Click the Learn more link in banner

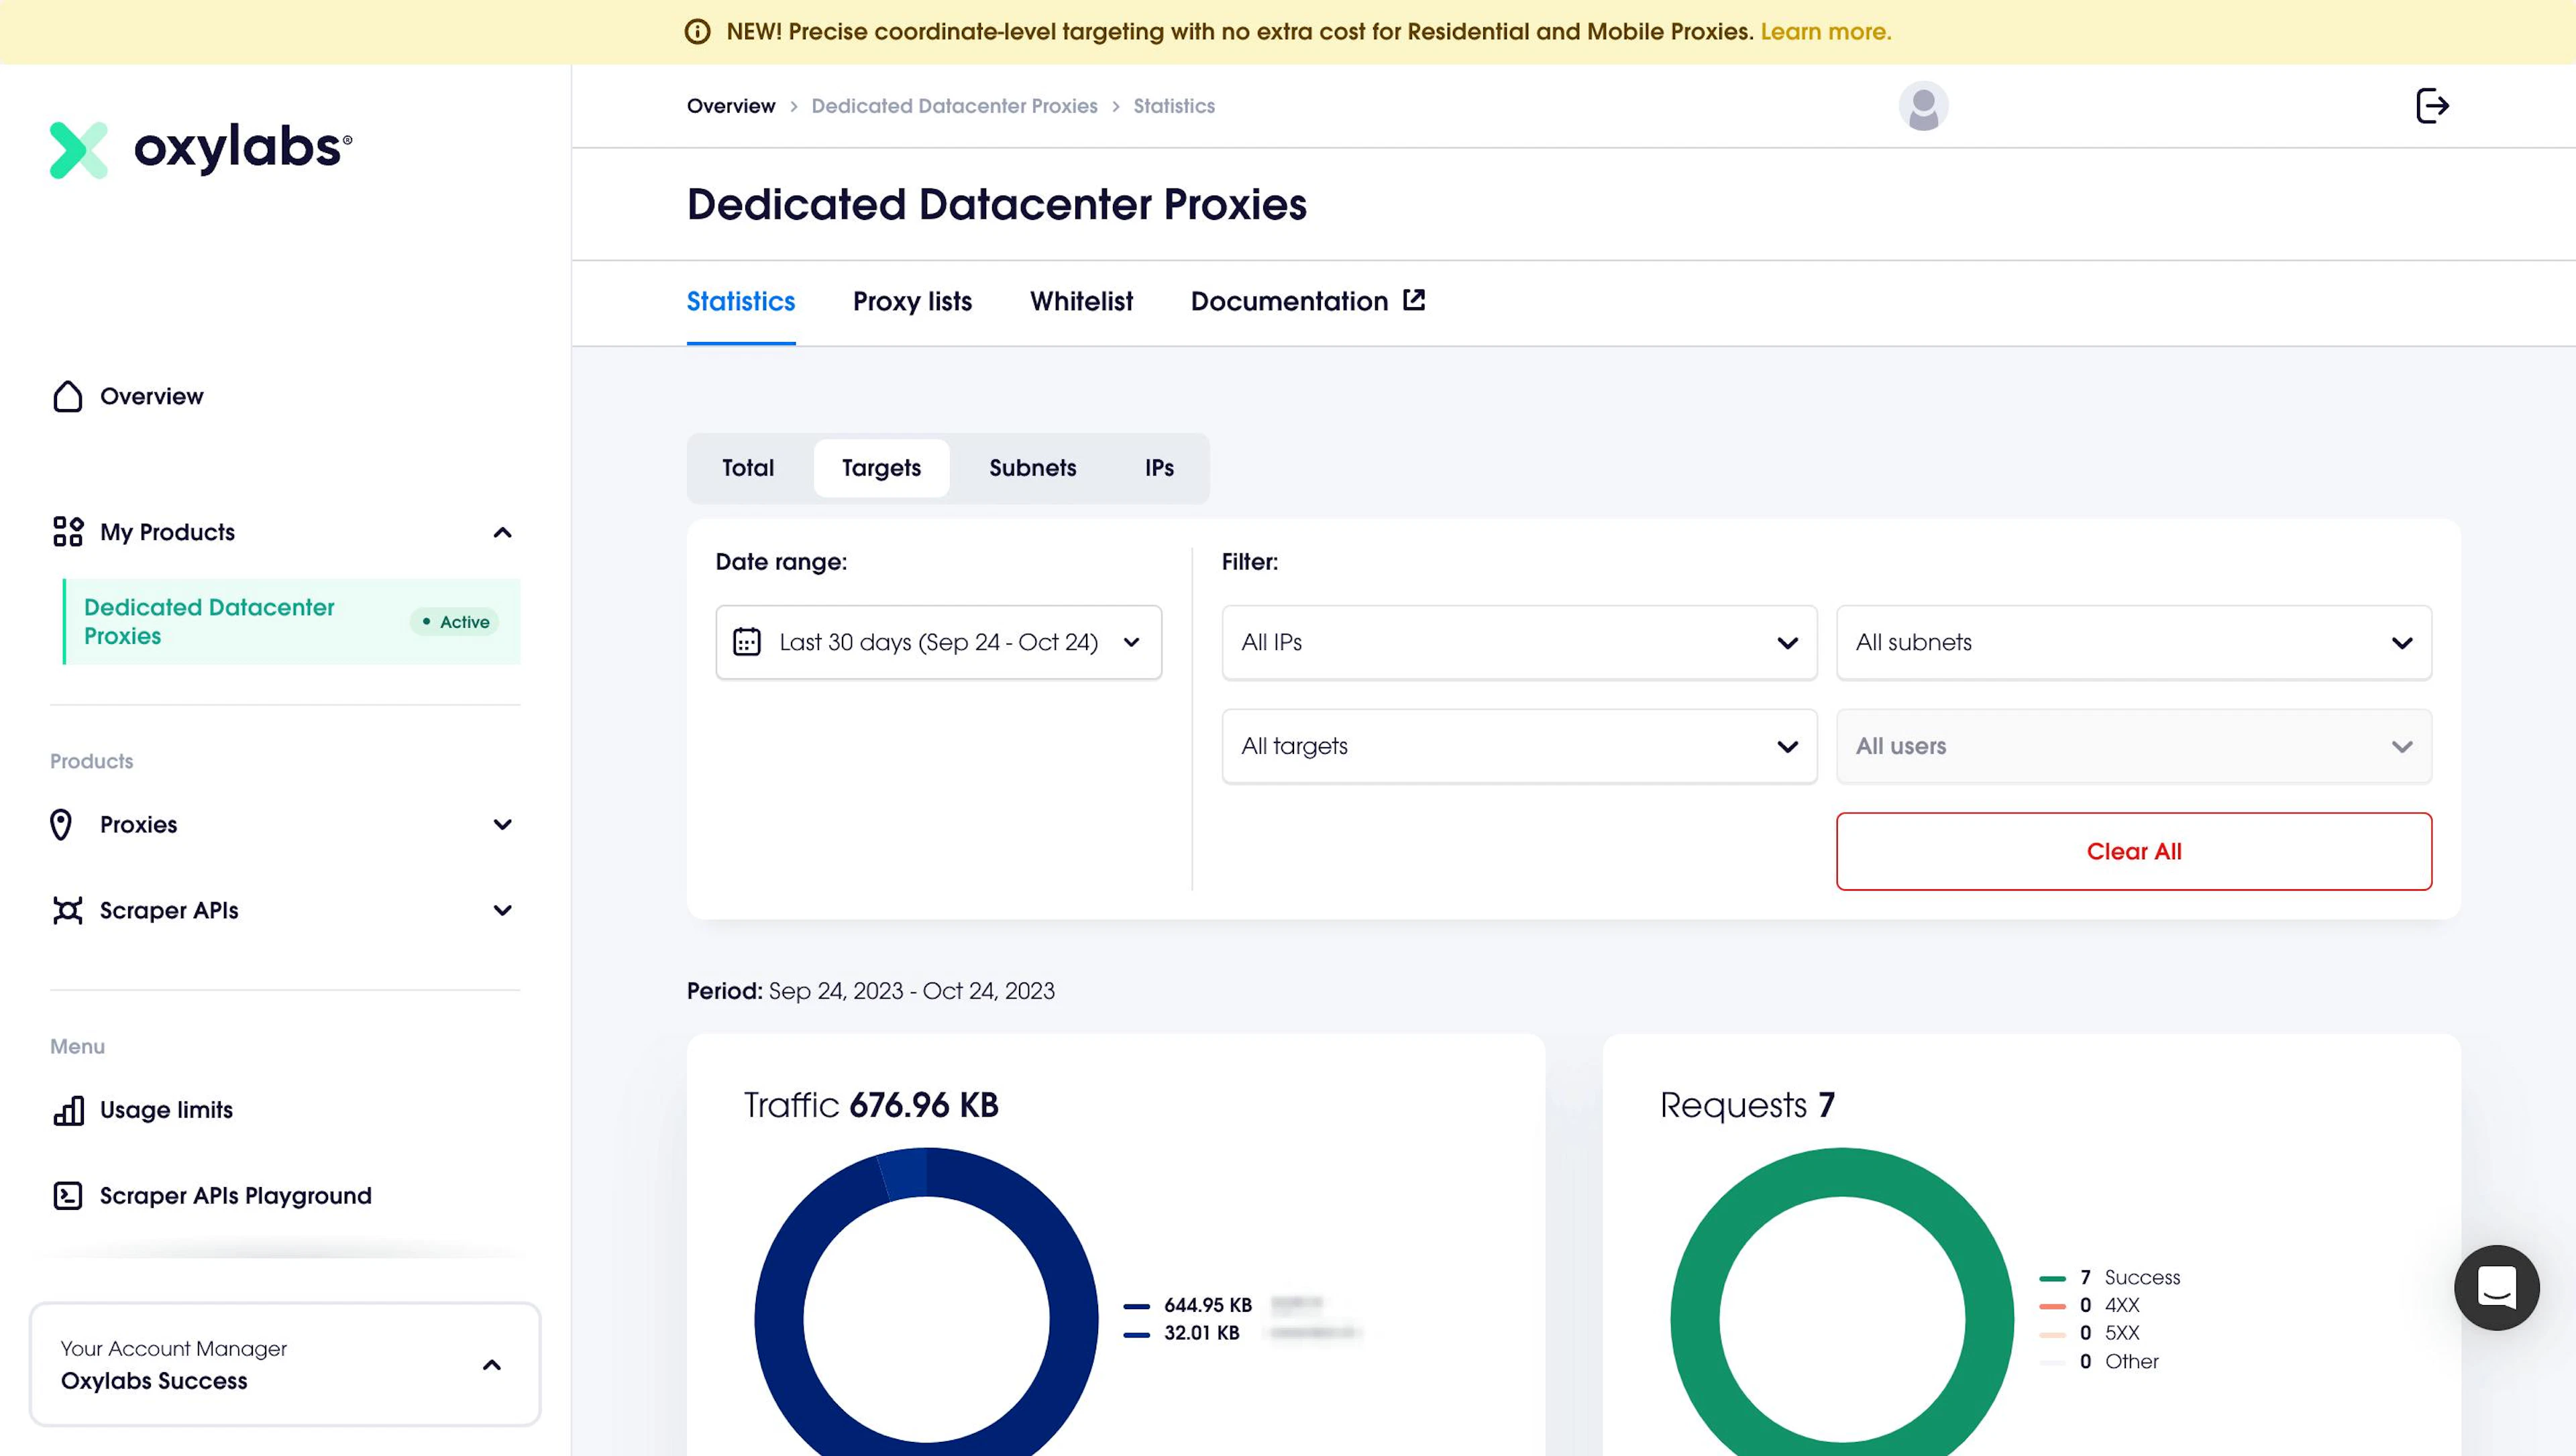click(x=1825, y=32)
